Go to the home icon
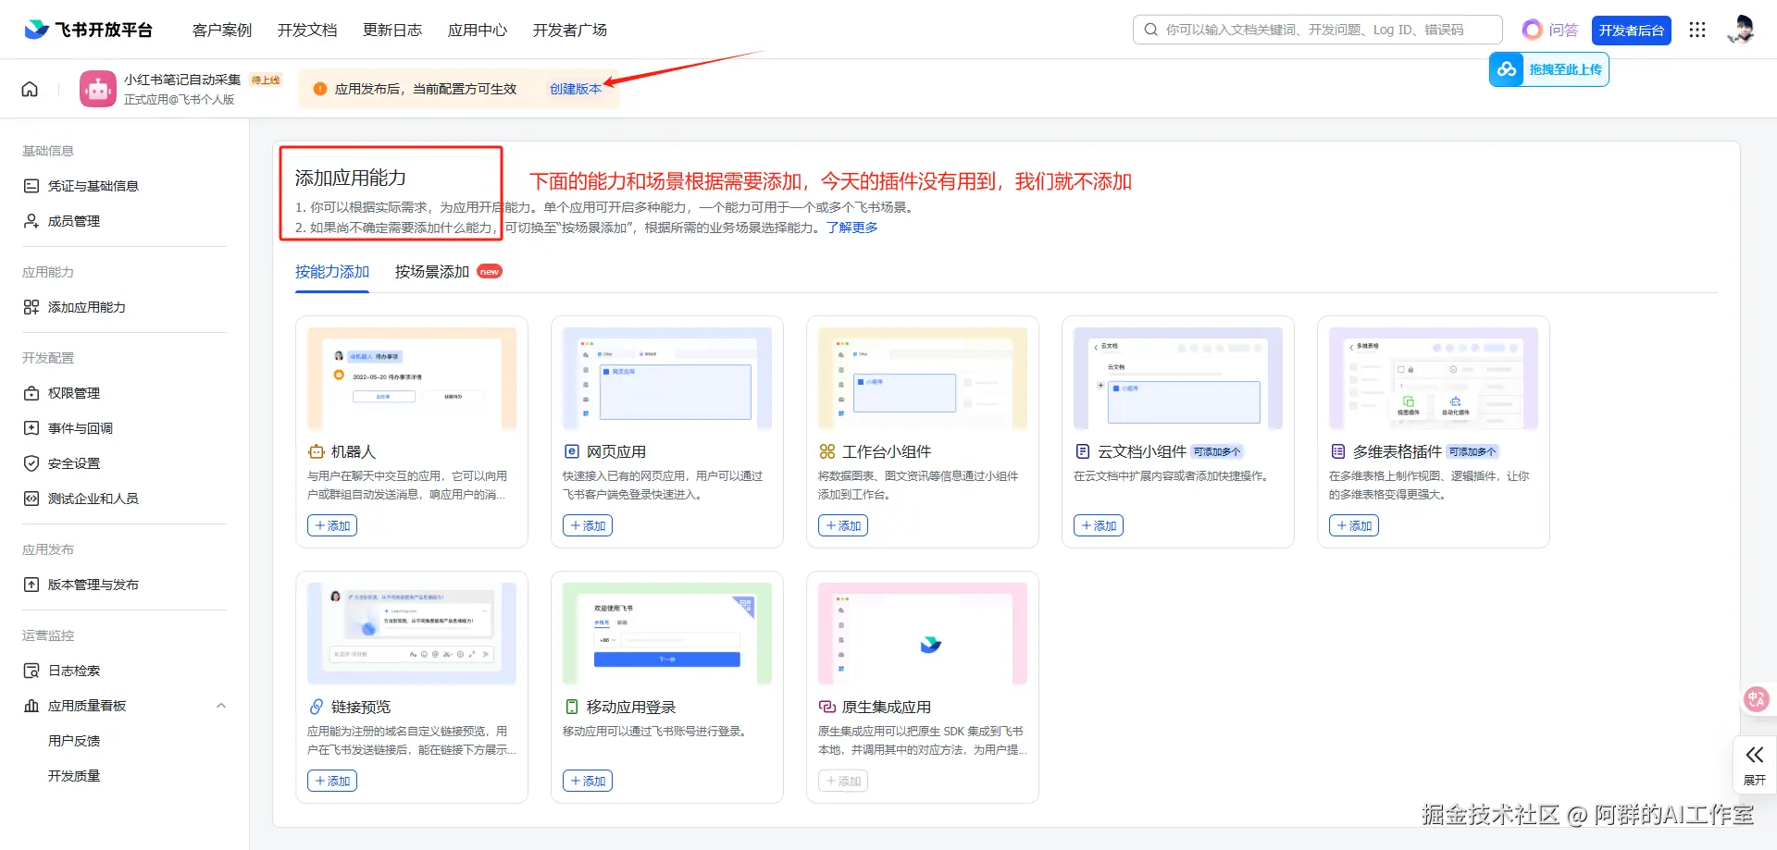This screenshot has width=1777, height=850. pos(30,89)
